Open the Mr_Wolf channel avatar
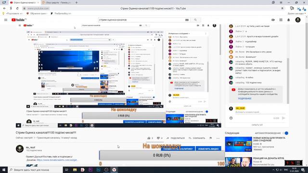308x173 pixels. tap(20, 148)
